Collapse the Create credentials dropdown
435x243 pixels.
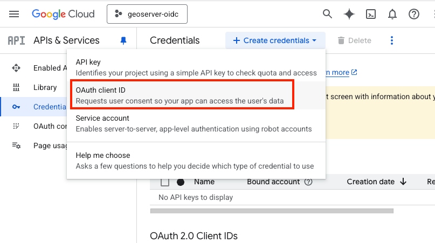click(275, 40)
